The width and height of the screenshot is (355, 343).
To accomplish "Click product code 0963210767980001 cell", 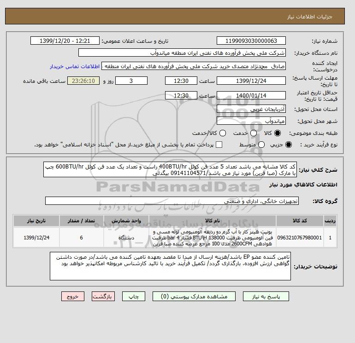I will pyautogui.click(x=300, y=238).
